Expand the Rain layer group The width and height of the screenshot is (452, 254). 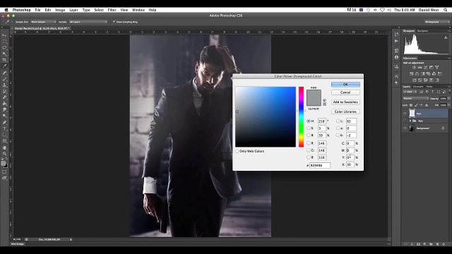[410, 121]
